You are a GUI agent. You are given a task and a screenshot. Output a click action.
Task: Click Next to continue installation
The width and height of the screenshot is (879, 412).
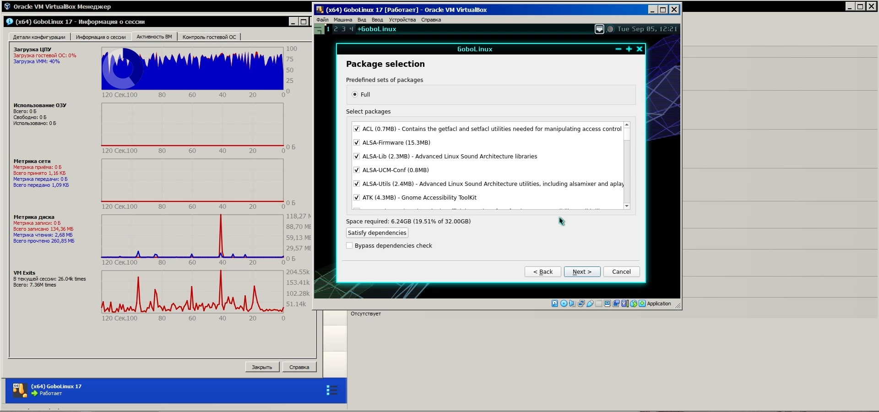(x=582, y=272)
